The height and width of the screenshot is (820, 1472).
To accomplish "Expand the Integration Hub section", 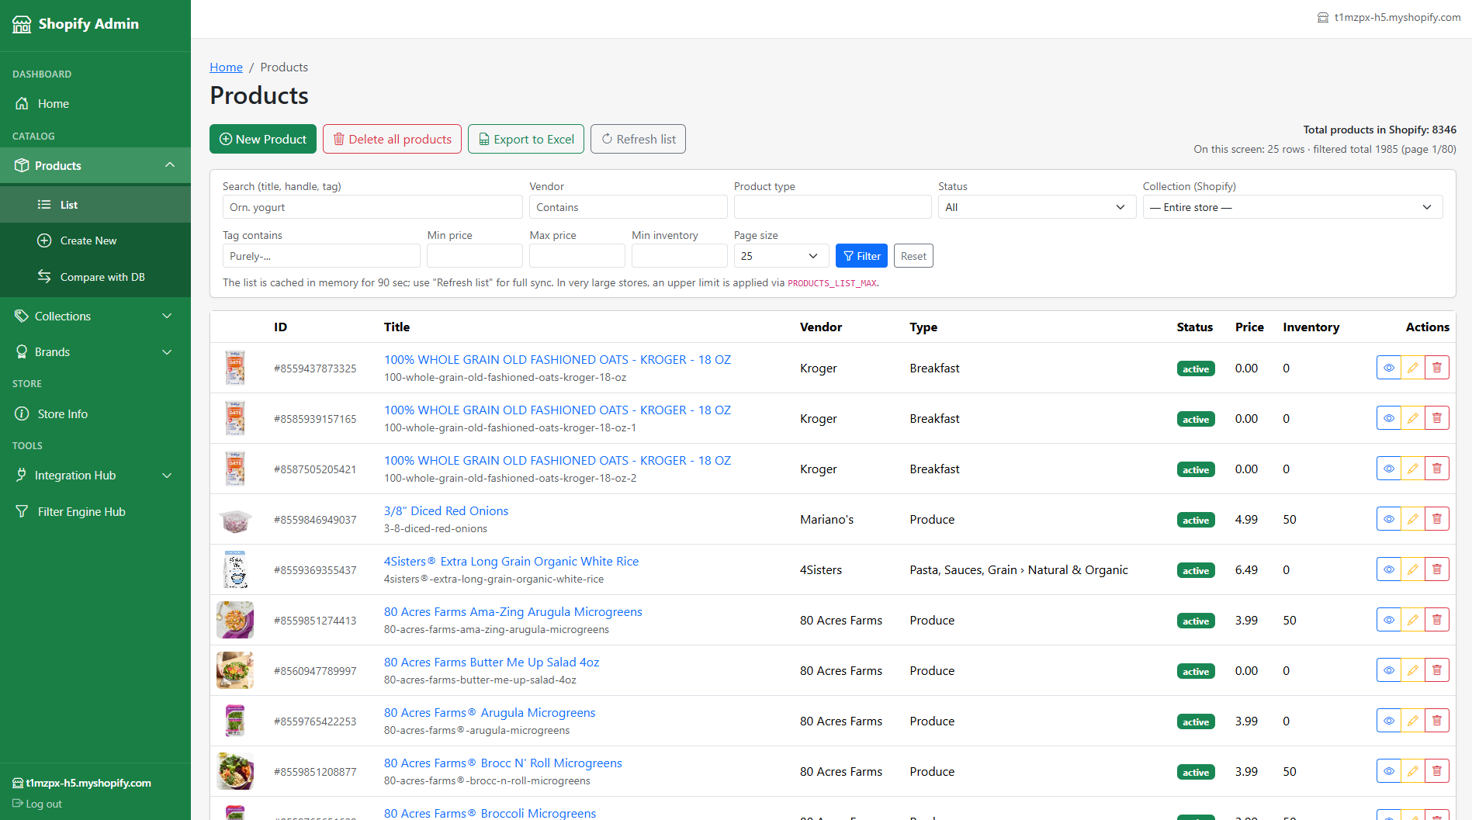I will coord(95,475).
